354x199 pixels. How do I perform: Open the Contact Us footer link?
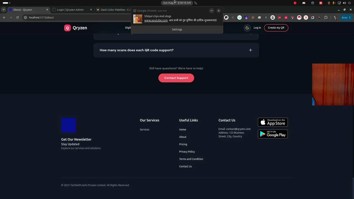pyautogui.click(x=185, y=166)
